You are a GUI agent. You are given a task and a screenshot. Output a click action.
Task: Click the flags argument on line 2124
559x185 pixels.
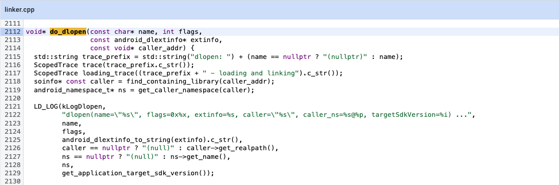tap(72, 132)
